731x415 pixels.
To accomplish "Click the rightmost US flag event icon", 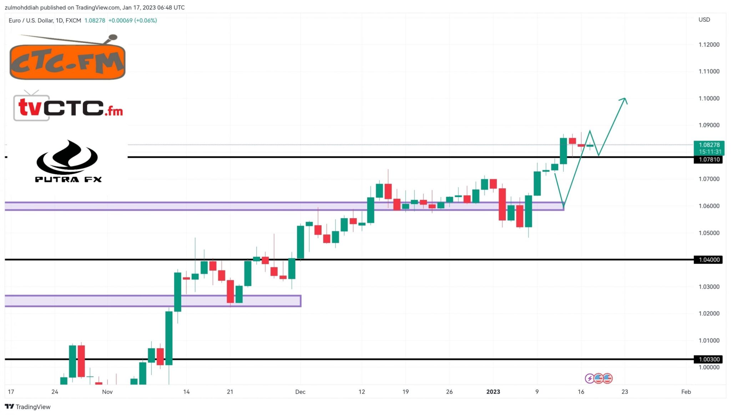I will tap(608, 378).
